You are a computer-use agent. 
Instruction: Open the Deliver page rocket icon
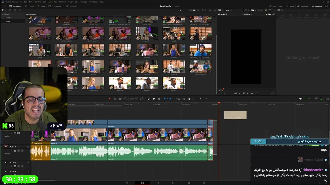204,183
